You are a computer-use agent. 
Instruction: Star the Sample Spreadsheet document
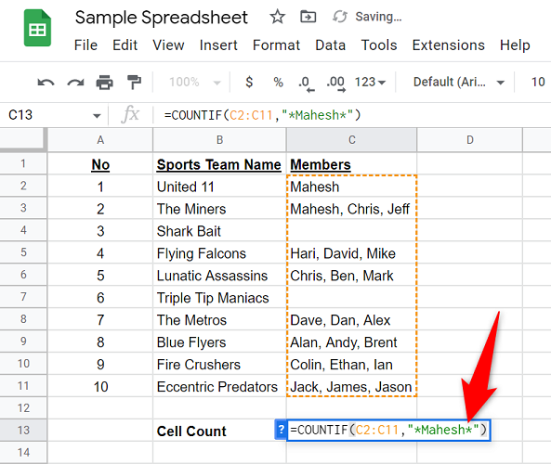pos(277,17)
